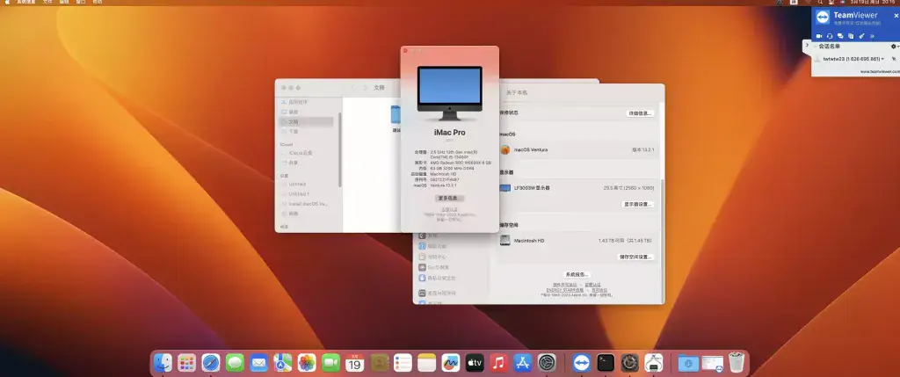This screenshot has height=377, width=900.
Task: Select macOS Ventura row in About panel
Action: pyautogui.click(x=577, y=149)
